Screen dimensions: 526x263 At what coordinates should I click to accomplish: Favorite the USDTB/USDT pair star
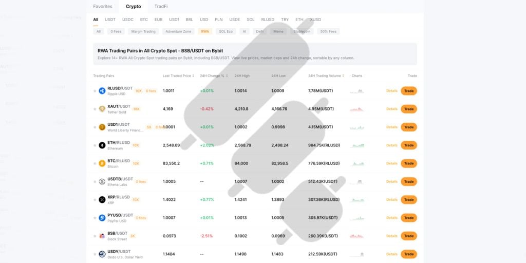pyautogui.click(x=95, y=181)
